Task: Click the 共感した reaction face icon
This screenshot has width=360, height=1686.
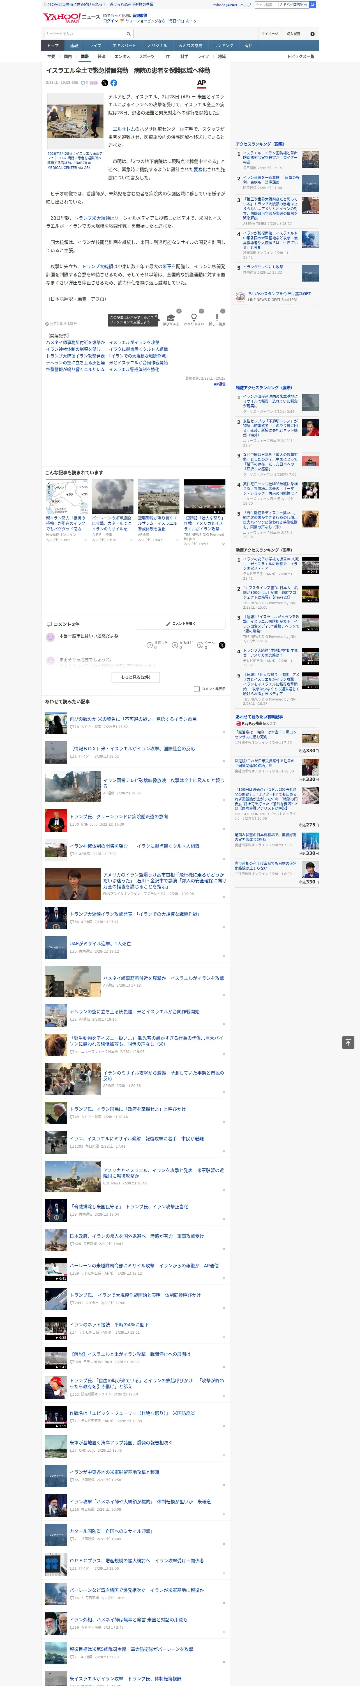Action: tap(150, 645)
